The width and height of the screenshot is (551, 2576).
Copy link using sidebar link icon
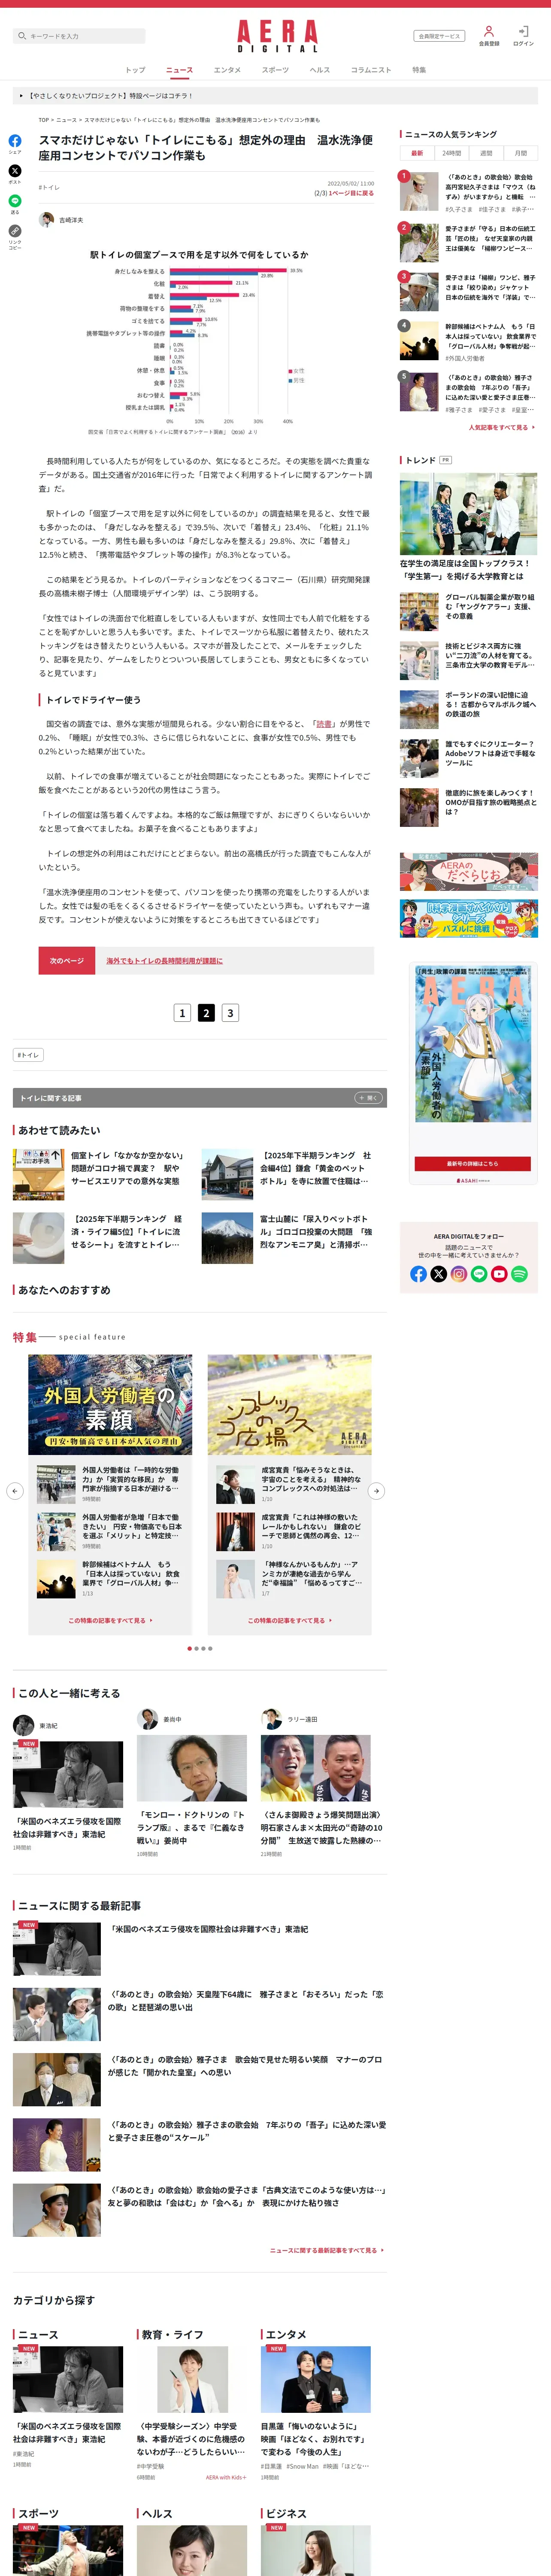click(15, 231)
